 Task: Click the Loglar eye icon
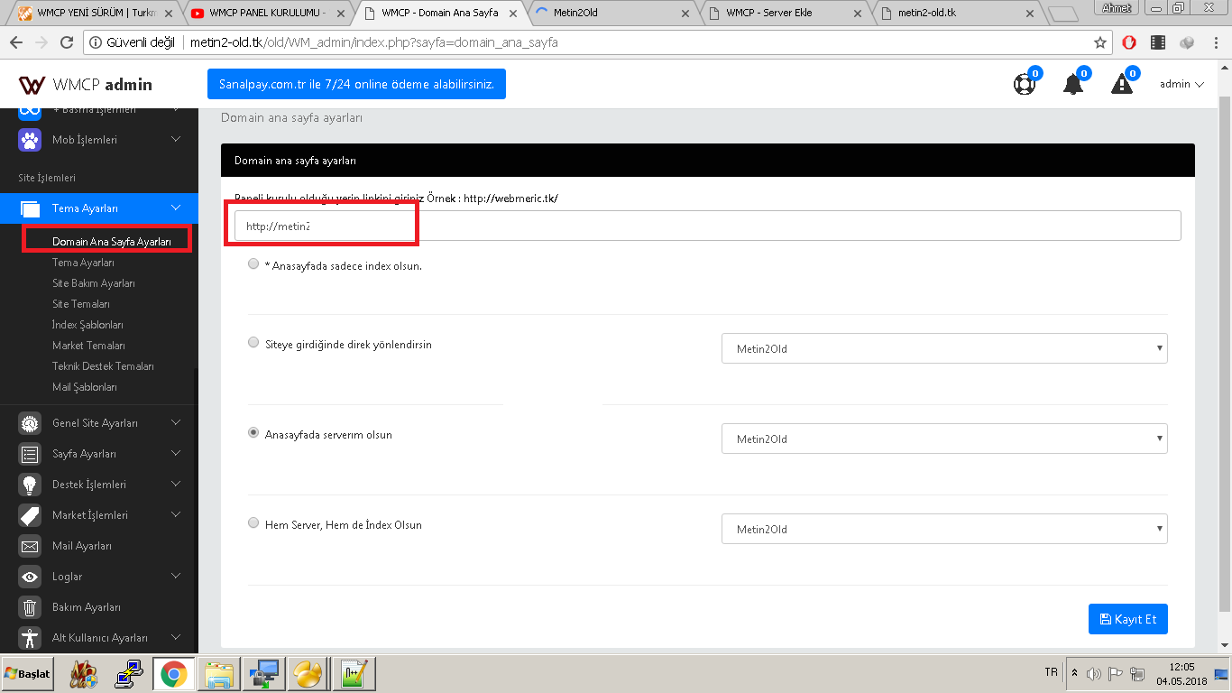pyautogui.click(x=30, y=577)
